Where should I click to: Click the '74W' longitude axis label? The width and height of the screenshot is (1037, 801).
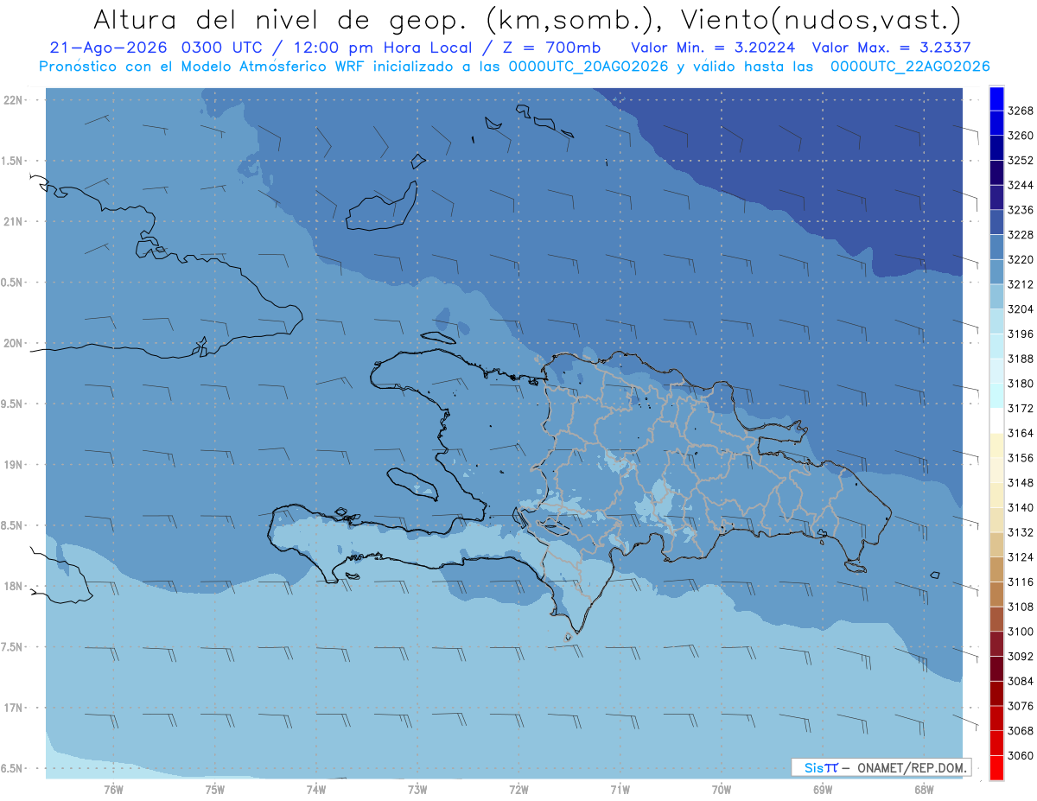coord(316,789)
